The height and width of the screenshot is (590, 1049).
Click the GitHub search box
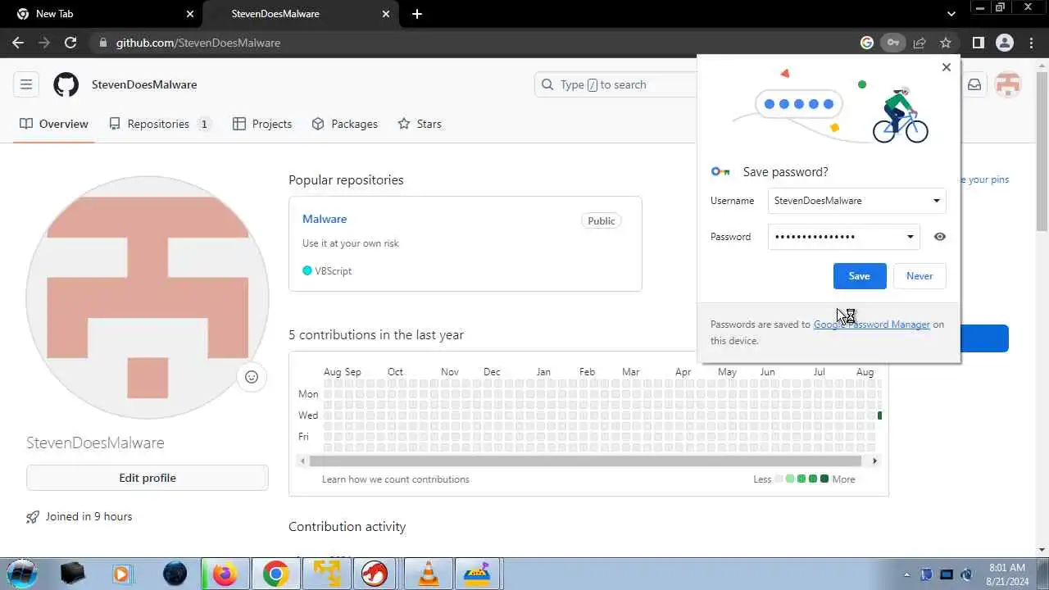point(616,84)
